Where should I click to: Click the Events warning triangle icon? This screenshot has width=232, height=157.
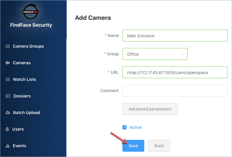coord(8,146)
